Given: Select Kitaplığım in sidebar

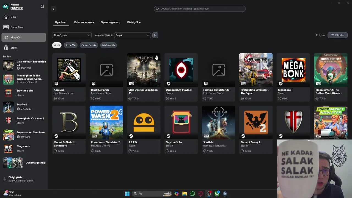Looking at the screenshot, I should pos(24,37).
